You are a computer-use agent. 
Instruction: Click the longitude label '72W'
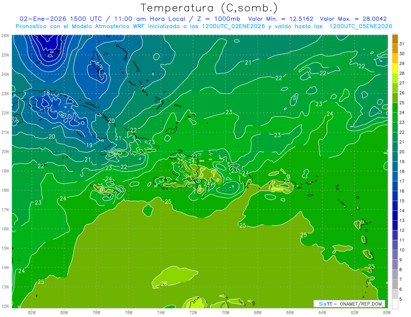pos(193,312)
